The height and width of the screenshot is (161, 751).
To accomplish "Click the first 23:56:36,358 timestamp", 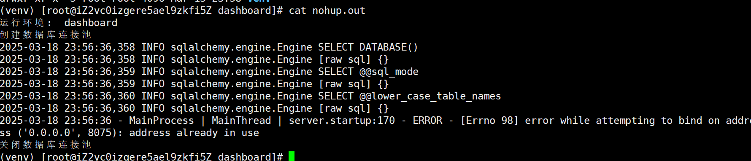I will [x=100, y=47].
